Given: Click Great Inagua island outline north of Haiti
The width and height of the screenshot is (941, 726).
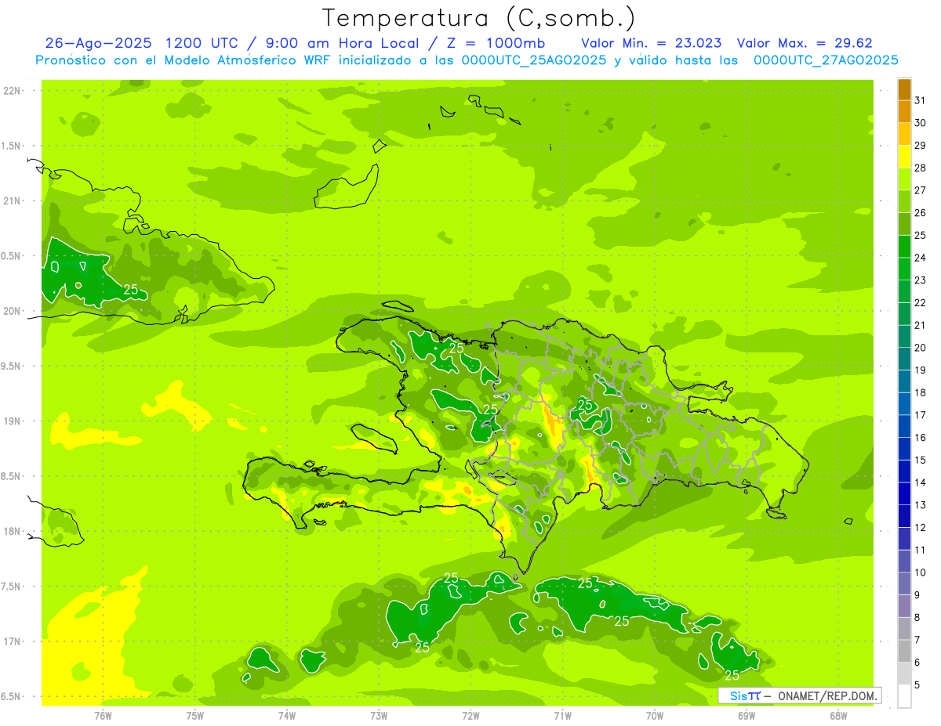Looking at the screenshot, I should pyautogui.click(x=346, y=186).
